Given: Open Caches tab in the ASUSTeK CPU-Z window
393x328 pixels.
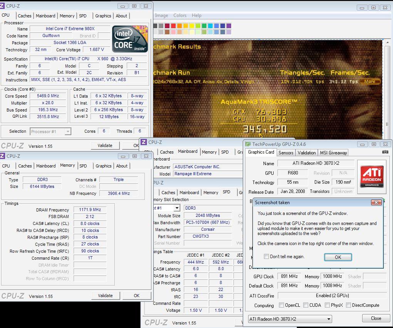Looking at the screenshot, I should point(167,152).
